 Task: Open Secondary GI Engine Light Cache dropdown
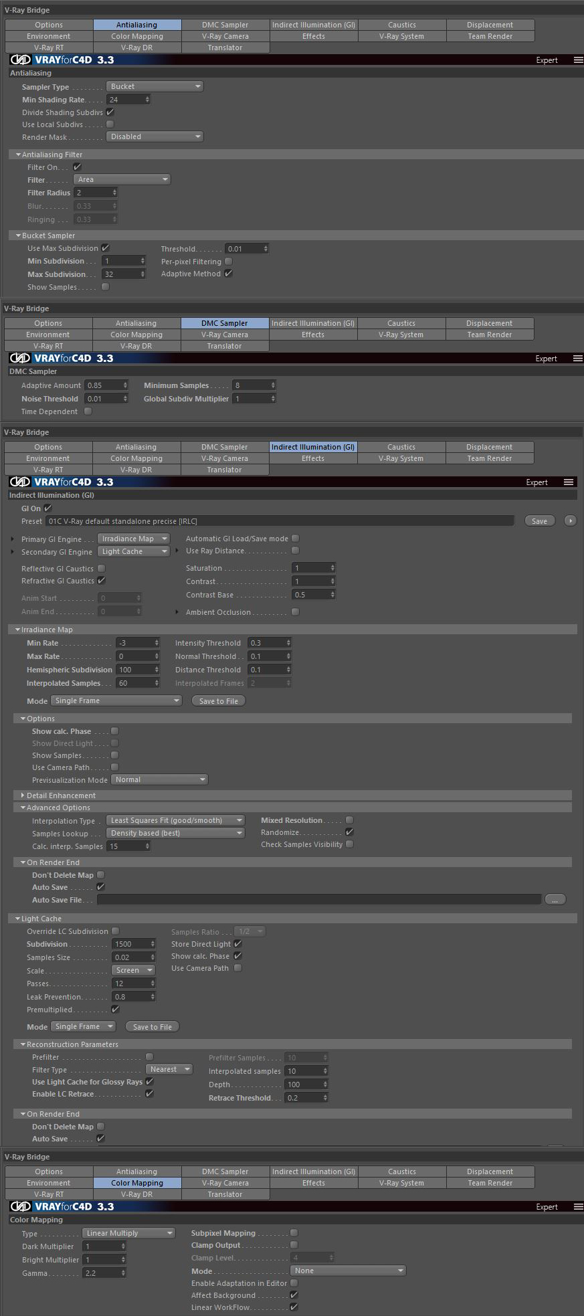133,551
